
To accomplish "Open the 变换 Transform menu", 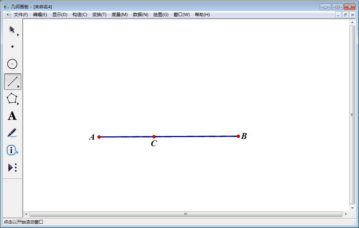I will (99, 15).
